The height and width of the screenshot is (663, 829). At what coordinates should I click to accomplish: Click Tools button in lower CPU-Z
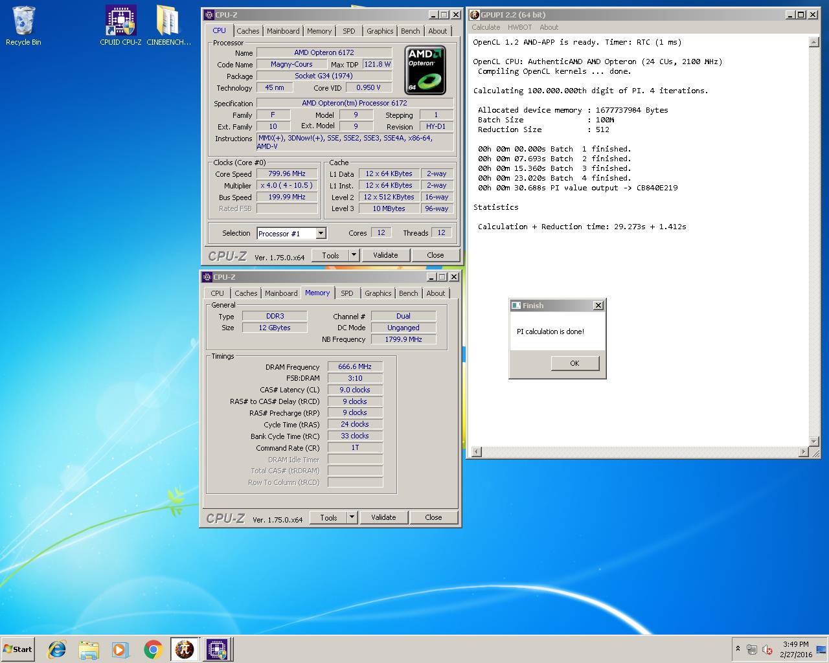tap(328, 517)
